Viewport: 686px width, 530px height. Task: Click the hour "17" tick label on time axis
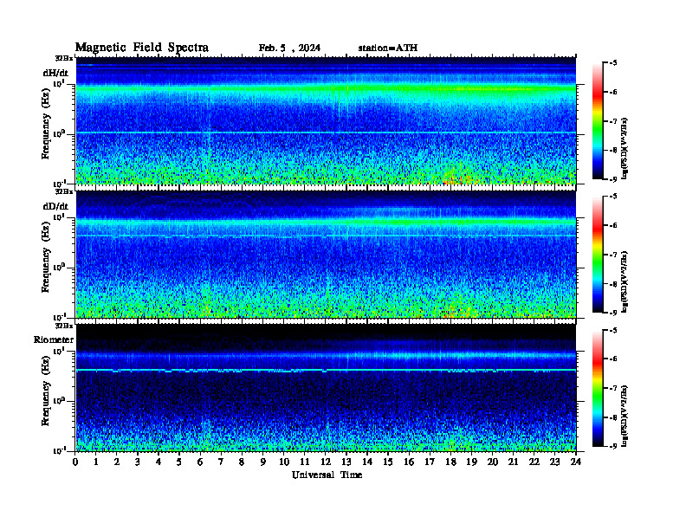coord(430,462)
